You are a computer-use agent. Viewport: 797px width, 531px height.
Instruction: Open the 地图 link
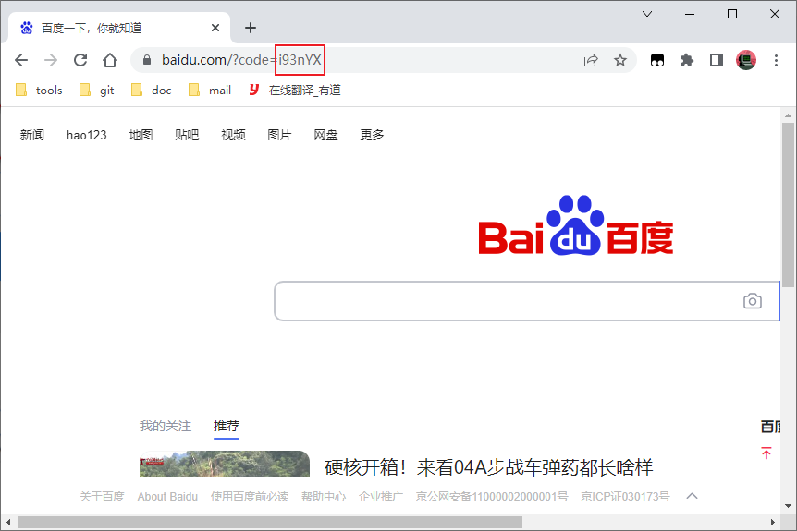coord(141,135)
